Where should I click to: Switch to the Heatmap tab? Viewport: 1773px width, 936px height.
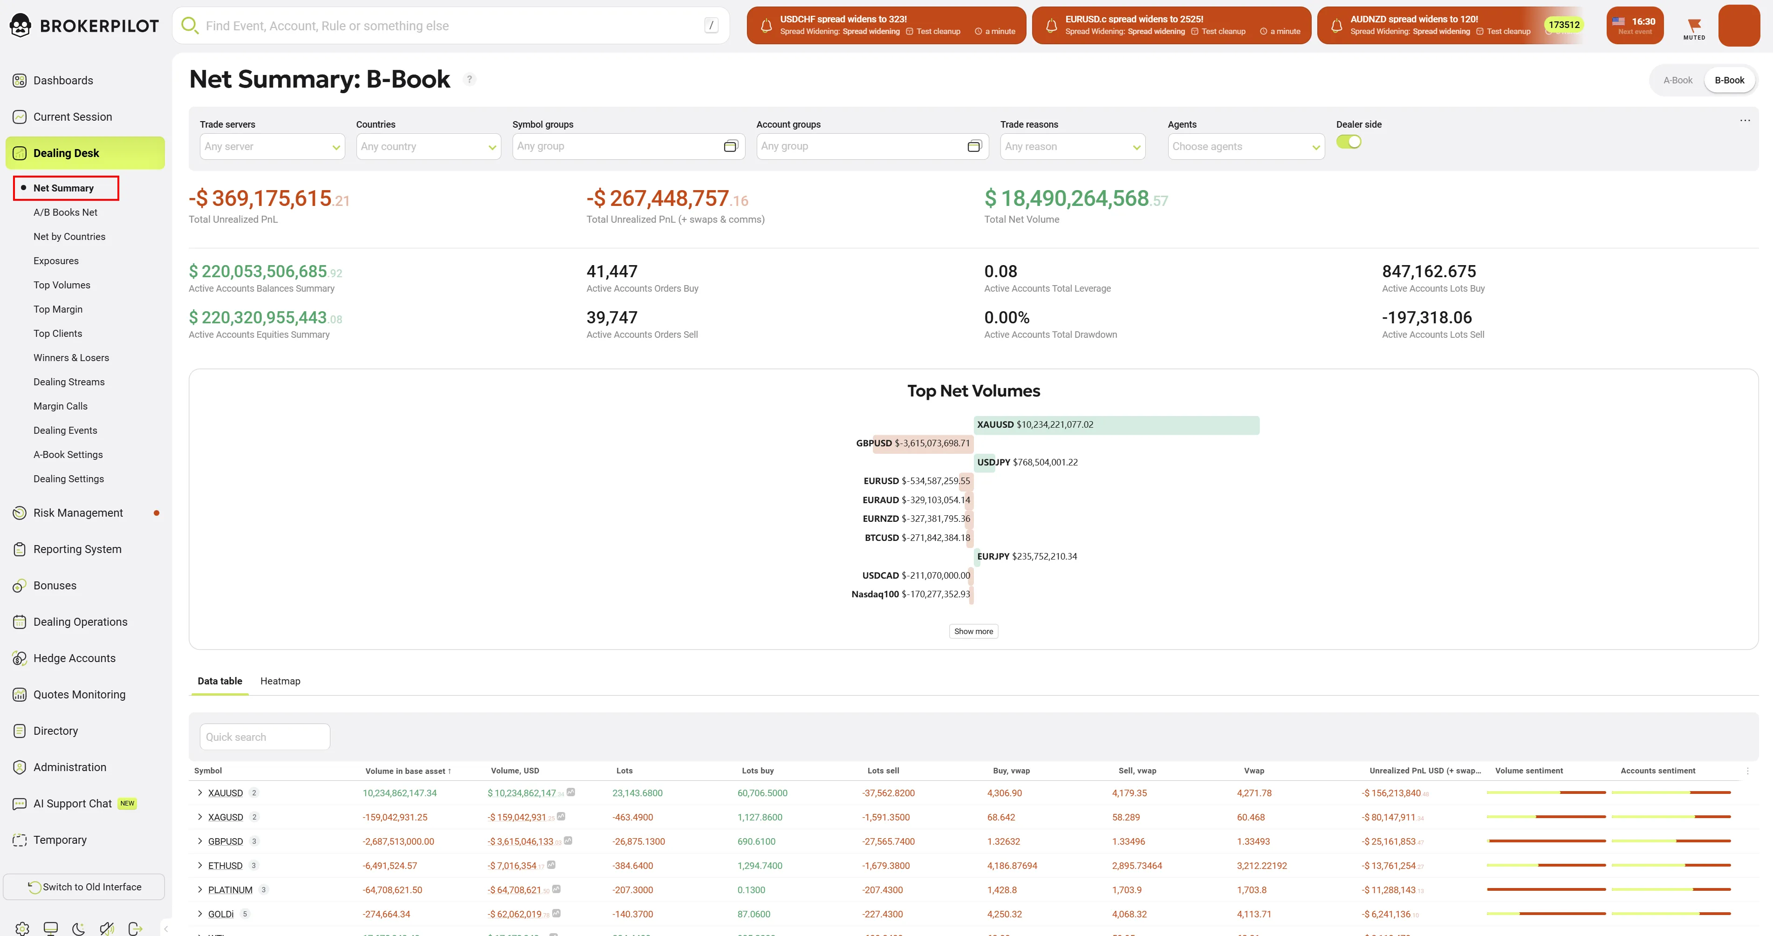point(280,681)
